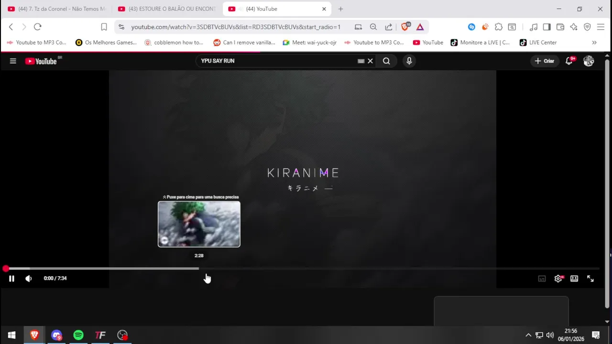Open Brave VPN shield icon

(587, 27)
